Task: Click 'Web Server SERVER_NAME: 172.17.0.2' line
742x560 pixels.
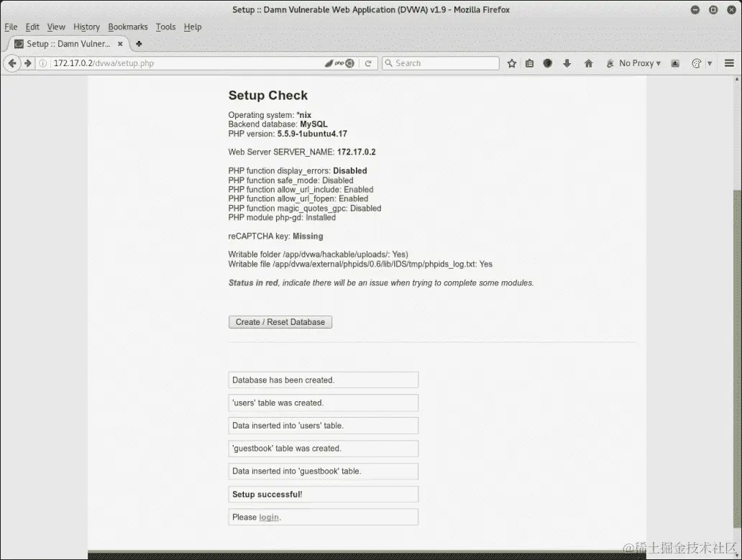Action: coord(302,152)
